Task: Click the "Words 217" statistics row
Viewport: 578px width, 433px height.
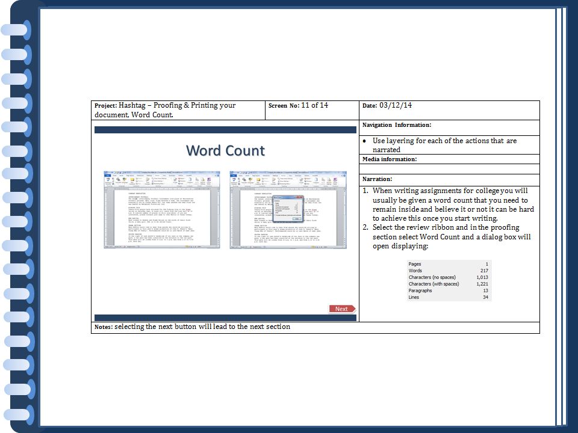Action: click(x=448, y=271)
